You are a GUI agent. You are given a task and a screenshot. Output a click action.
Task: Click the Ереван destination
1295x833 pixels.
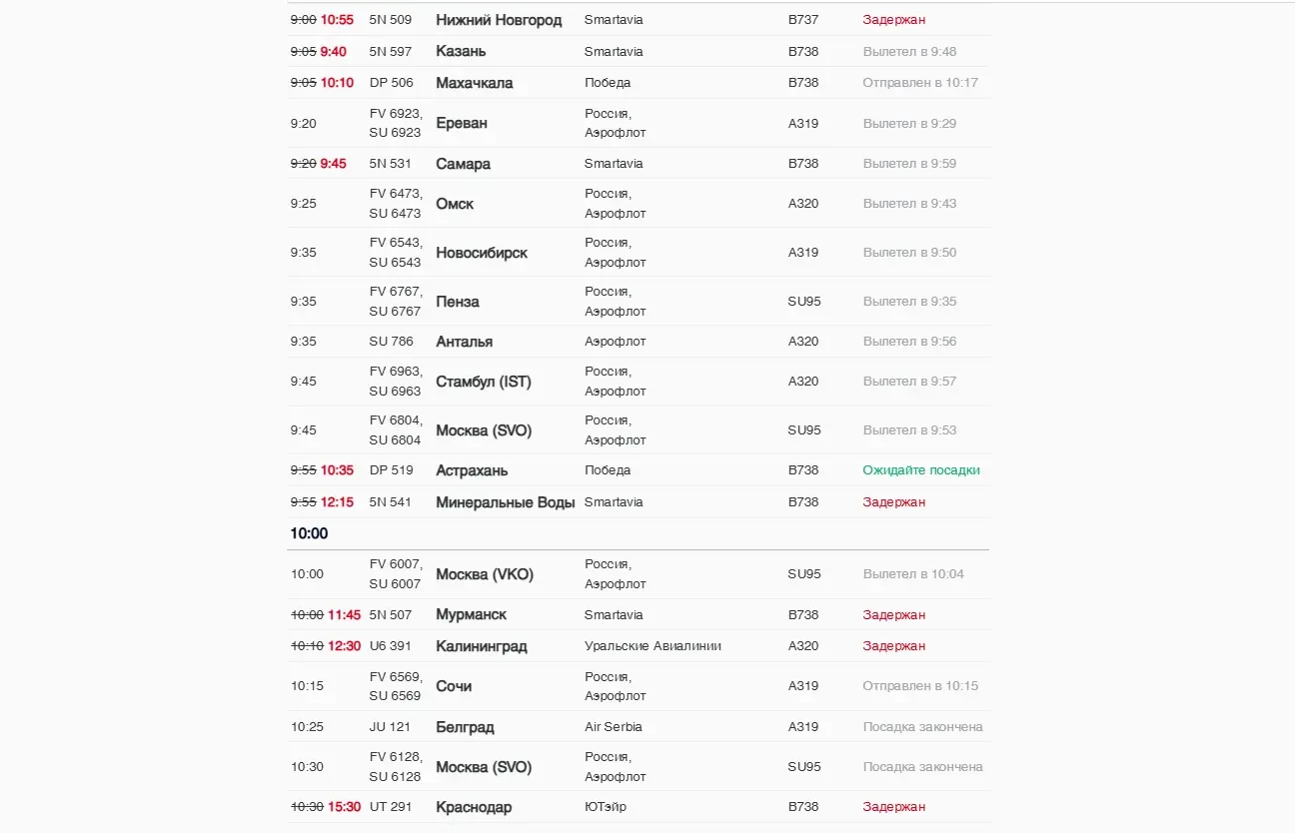coord(462,123)
